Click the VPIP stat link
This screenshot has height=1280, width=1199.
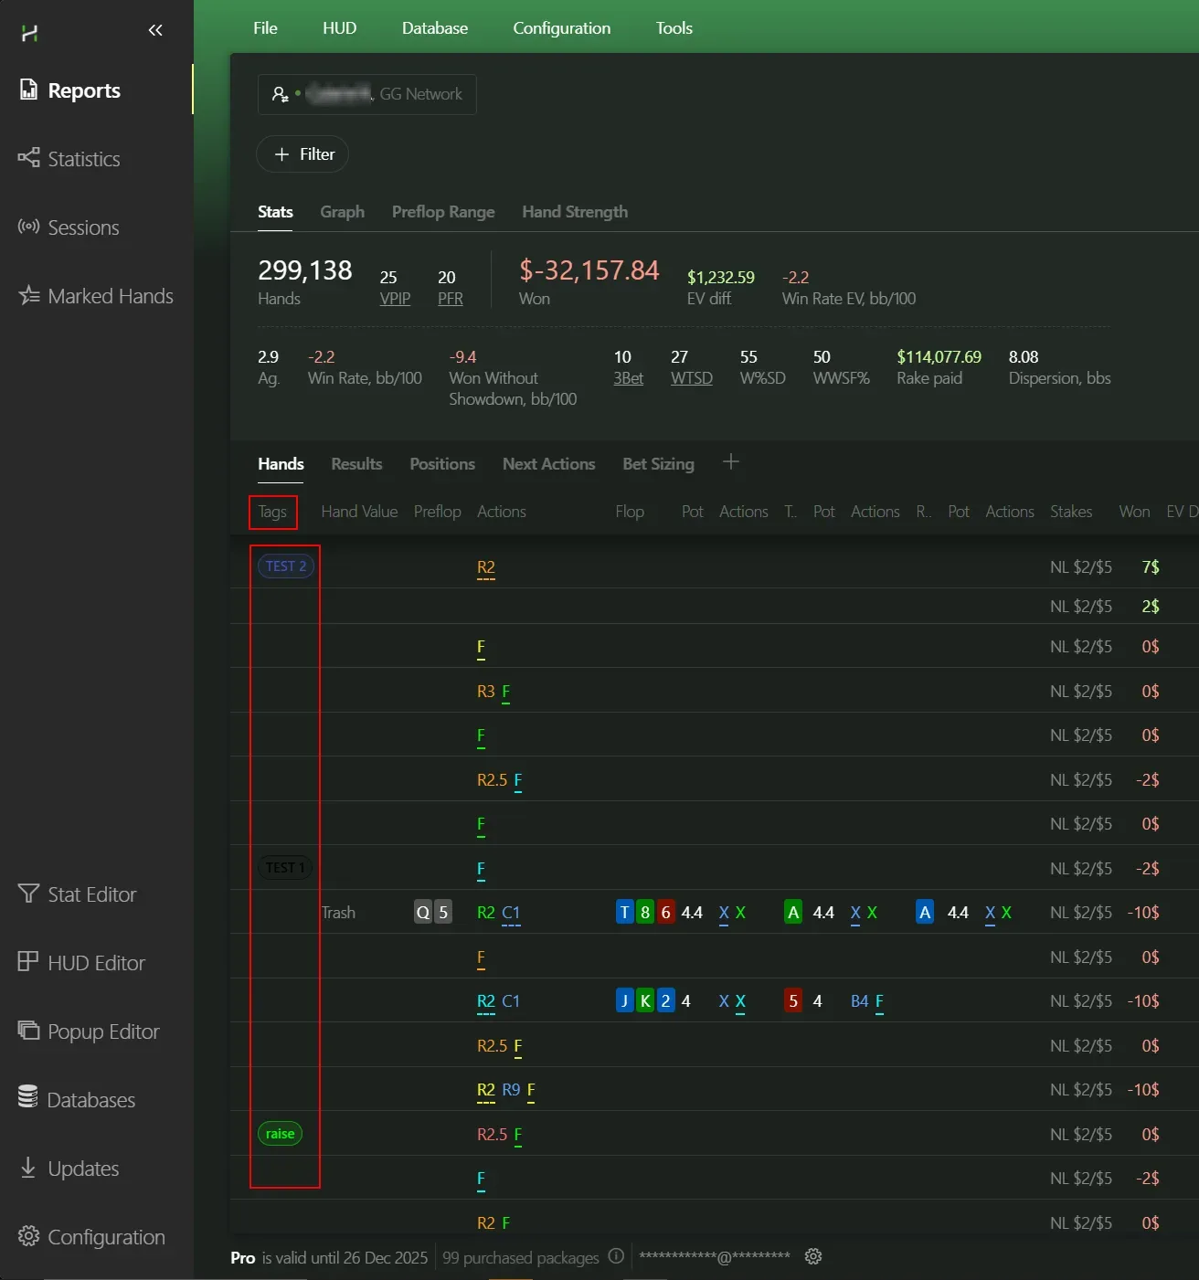[x=395, y=299]
